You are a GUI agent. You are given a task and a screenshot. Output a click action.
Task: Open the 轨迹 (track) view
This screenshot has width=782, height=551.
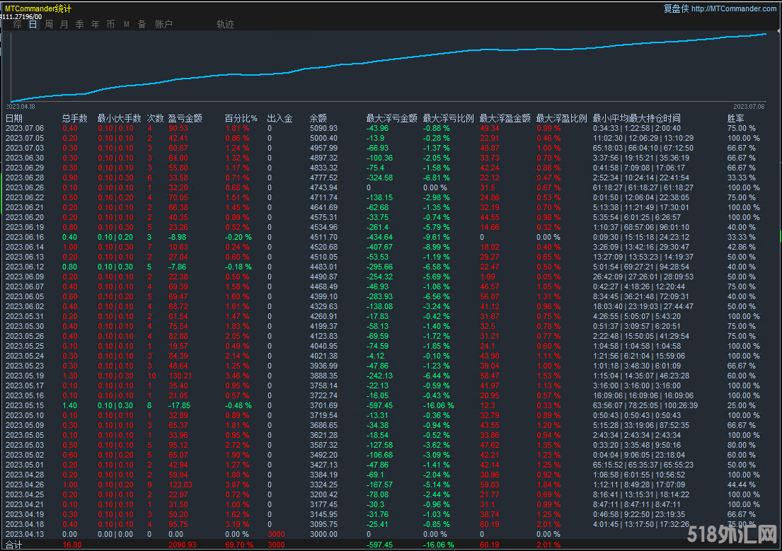pos(225,24)
